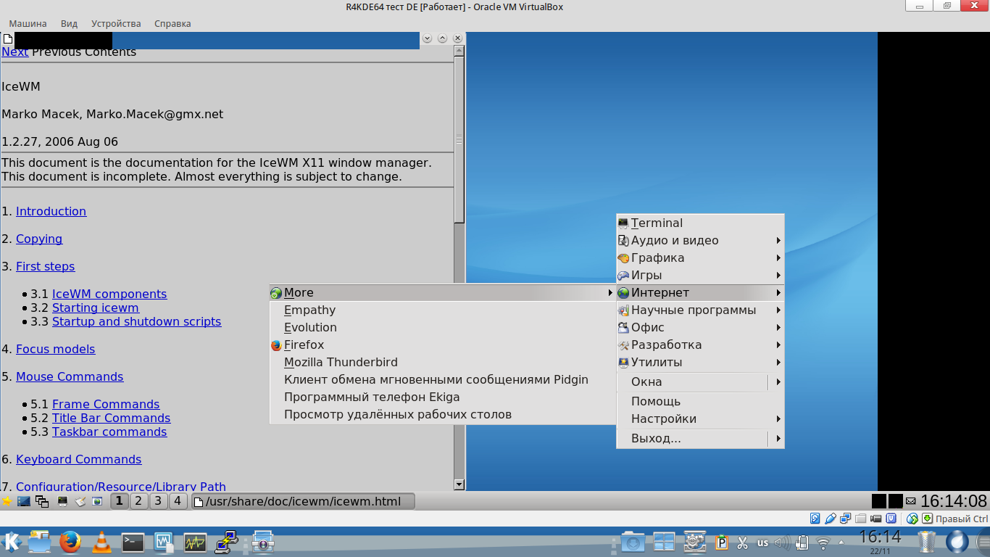Launch the screenshot tool in KDE panel
990x557 pixels.
(x=262, y=542)
